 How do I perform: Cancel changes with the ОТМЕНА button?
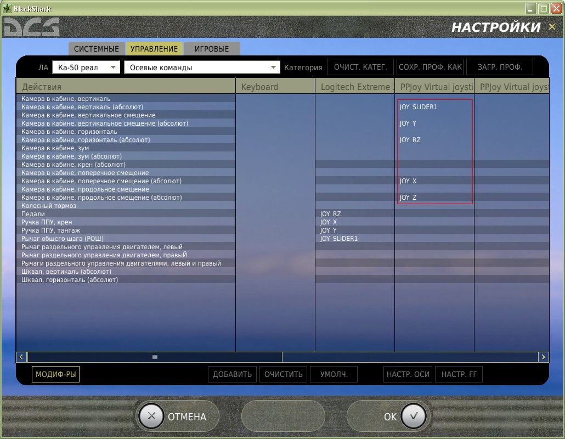pyautogui.click(x=177, y=417)
